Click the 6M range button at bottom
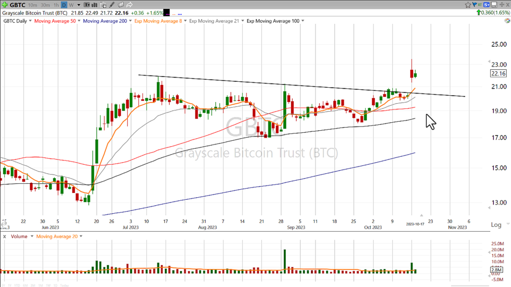The height and width of the screenshot is (287, 511). [25, 285]
